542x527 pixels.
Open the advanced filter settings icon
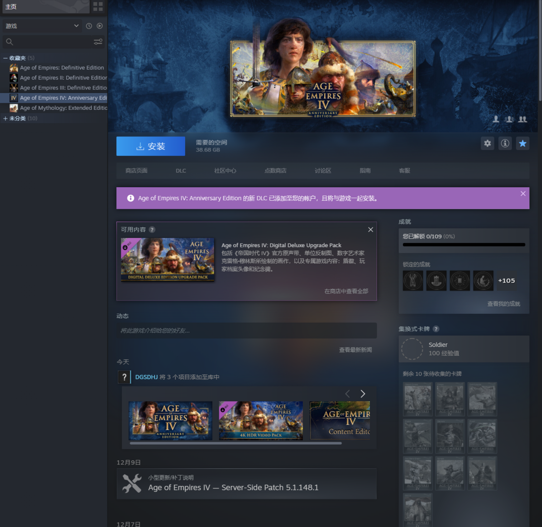coord(98,42)
